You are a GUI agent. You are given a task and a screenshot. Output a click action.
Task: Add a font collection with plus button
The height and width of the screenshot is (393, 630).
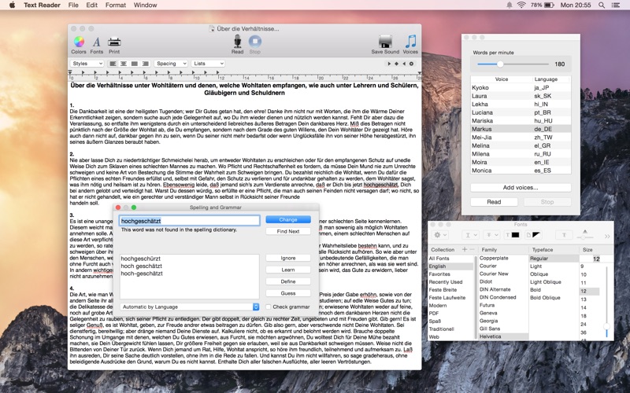[465, 249]
